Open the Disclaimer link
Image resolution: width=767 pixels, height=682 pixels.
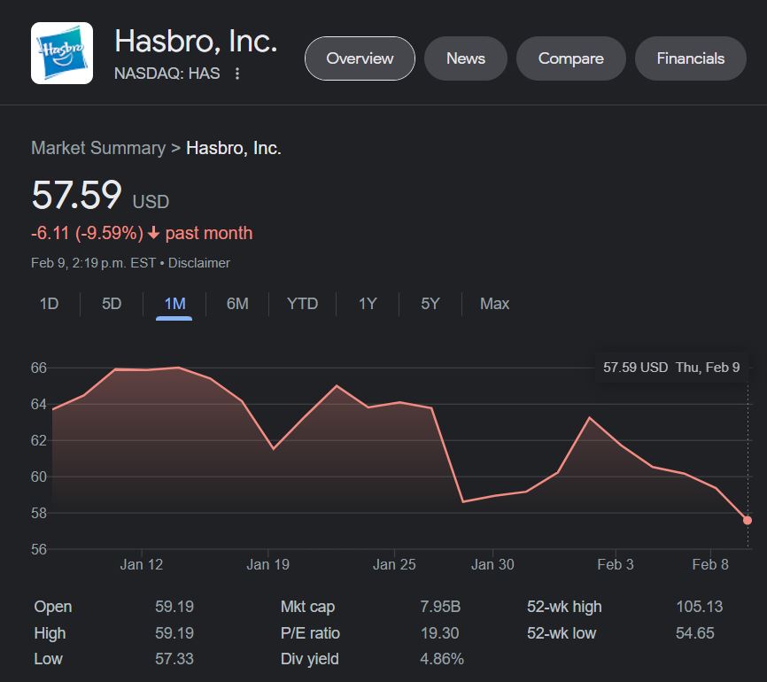point(199,263)
